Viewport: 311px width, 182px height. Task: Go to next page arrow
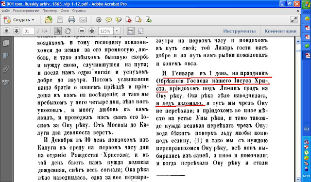point(17,31)
